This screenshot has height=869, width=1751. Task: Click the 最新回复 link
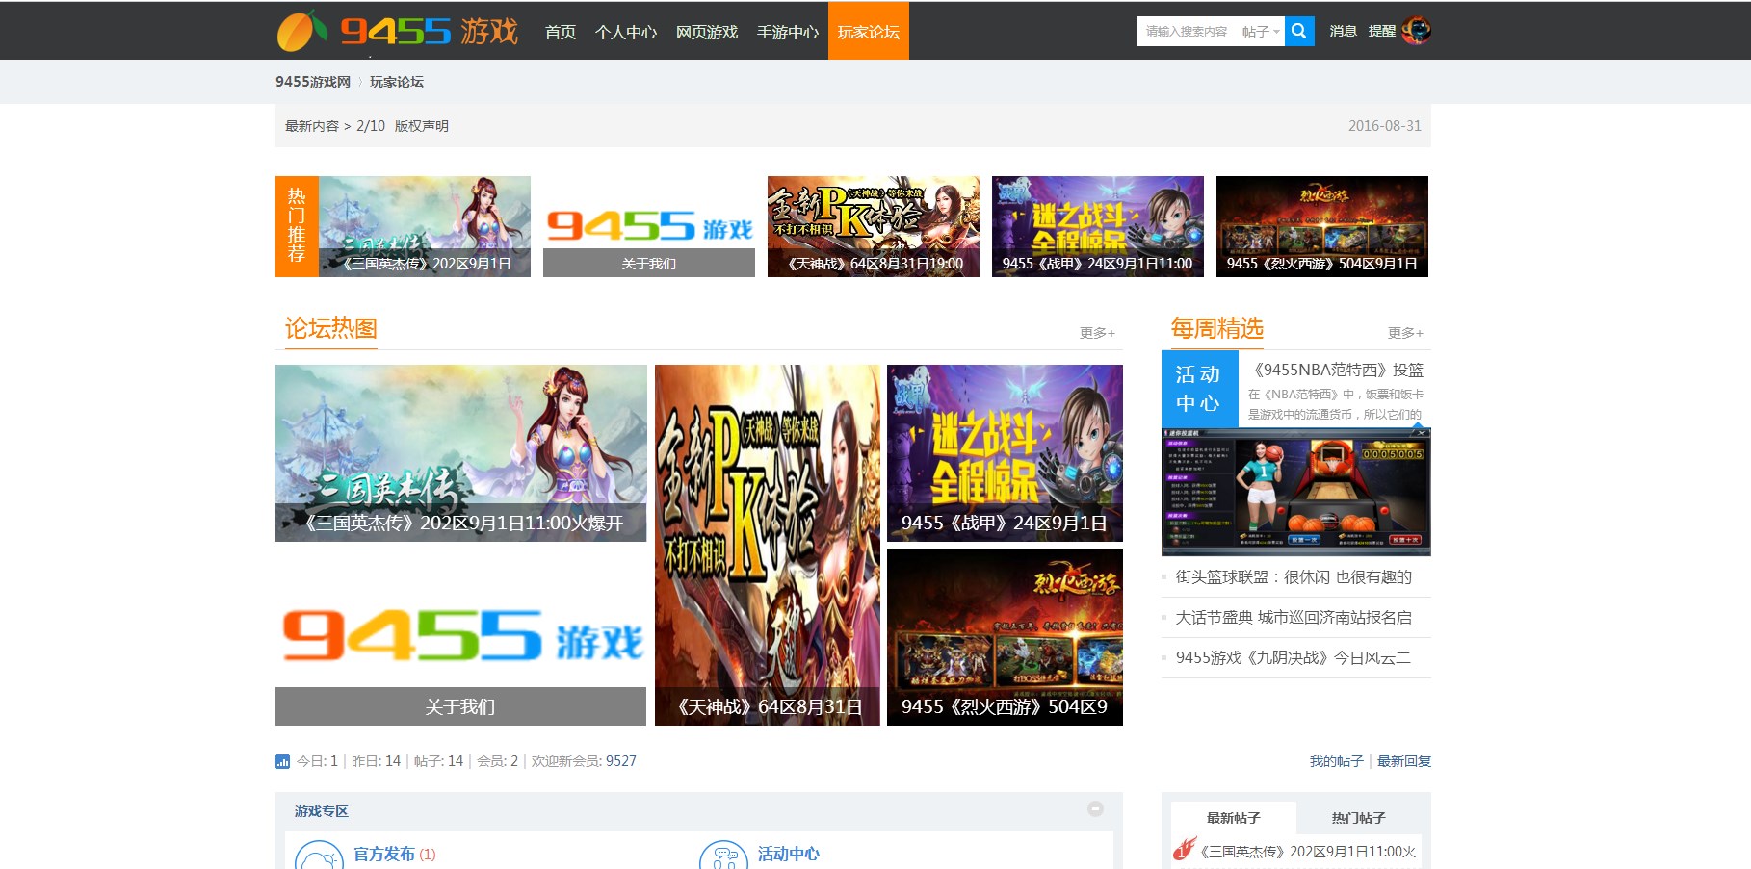pyautogui.click(x=1404, y=761)
